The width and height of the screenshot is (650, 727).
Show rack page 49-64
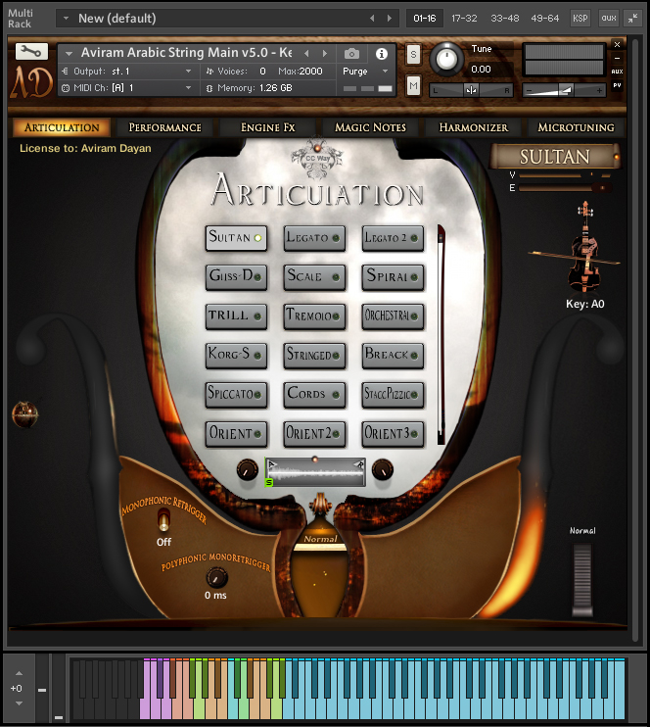[545, 18]
